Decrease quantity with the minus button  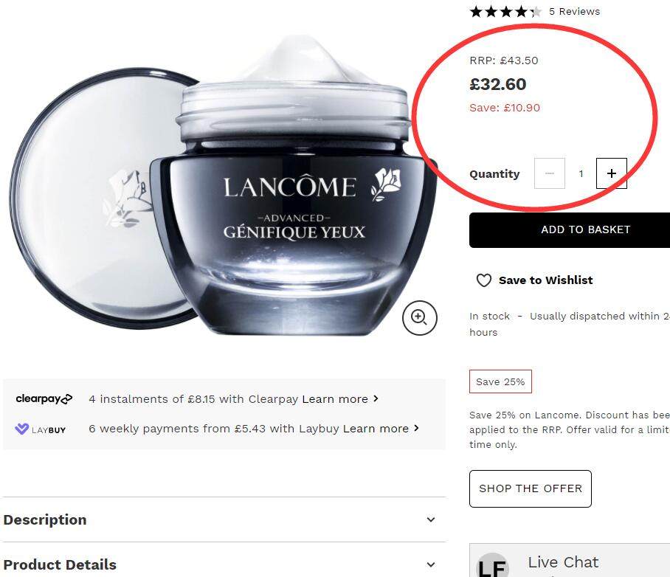550,173
